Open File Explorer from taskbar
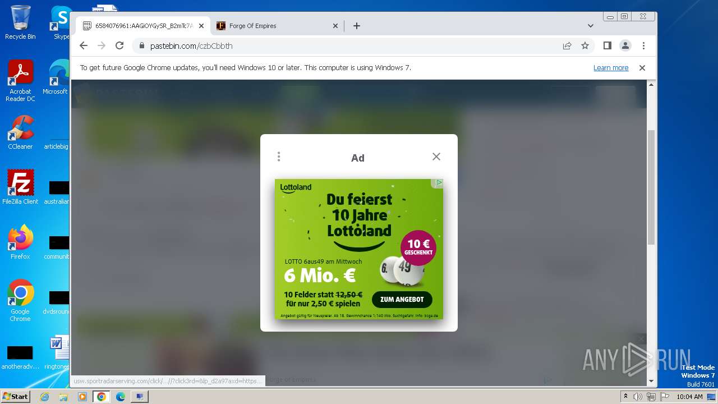718x404 pixels. 63,397
